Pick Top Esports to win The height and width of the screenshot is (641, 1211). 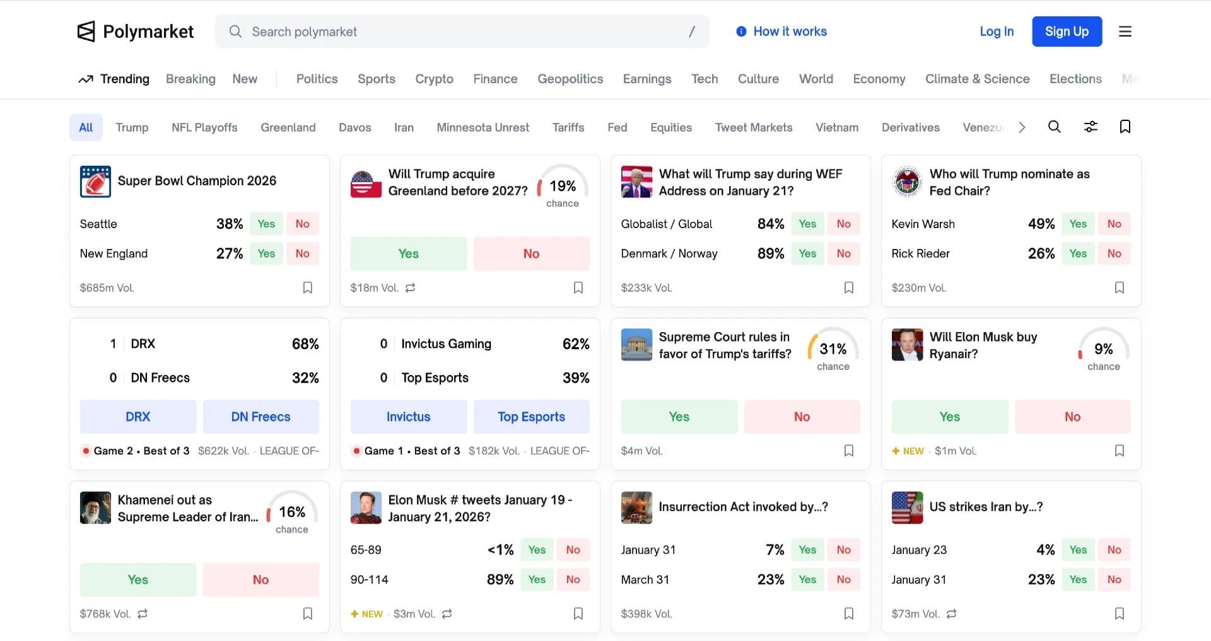tap(532, 417)
